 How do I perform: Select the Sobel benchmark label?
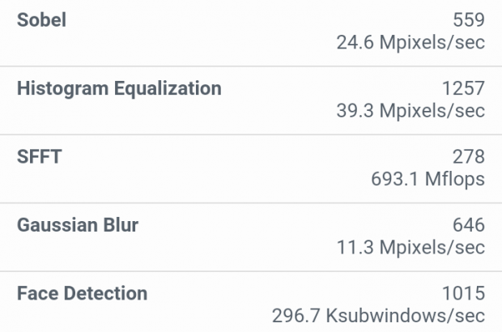point(41,19)
